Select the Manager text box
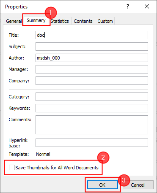The height and width of the screenshot is (193, 157). pyautogui.click(x=92, y=69)
